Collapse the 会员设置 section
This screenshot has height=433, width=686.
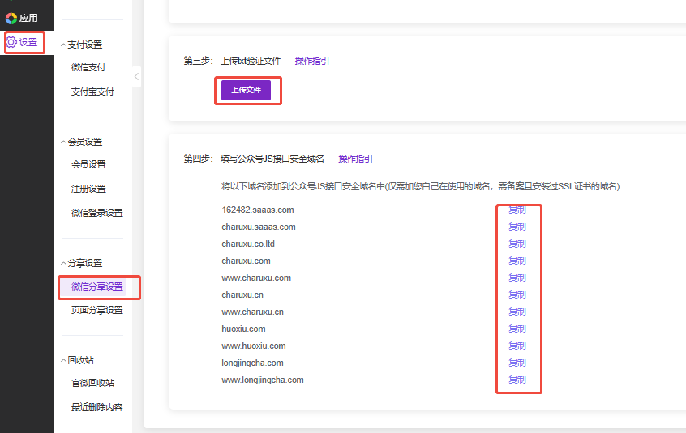[65, 142]
